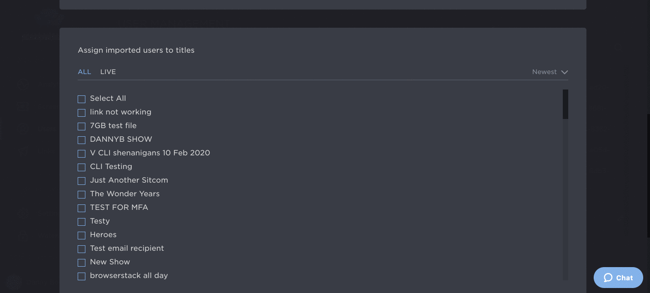Image resolution: width=650 pixels, height=293 pixels.
Task: Check 'Test email recipient'
Action: coord(81,249)
